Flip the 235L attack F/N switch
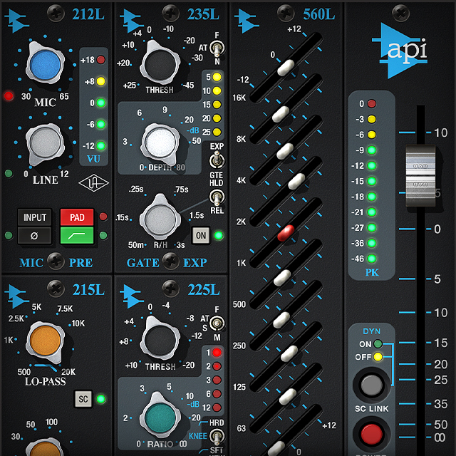456x456 pixels. click(217, 49)
